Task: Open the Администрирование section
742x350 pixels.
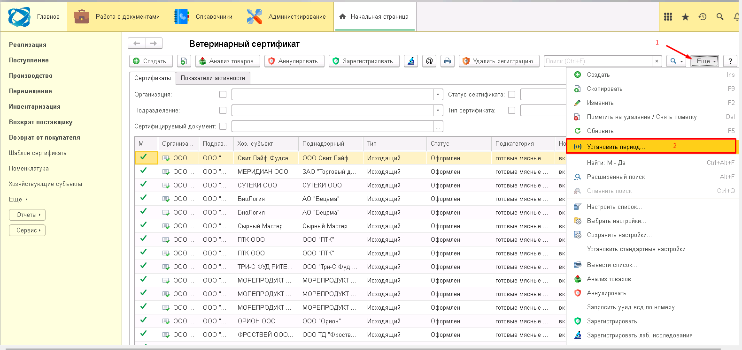Action: [286, 17]
